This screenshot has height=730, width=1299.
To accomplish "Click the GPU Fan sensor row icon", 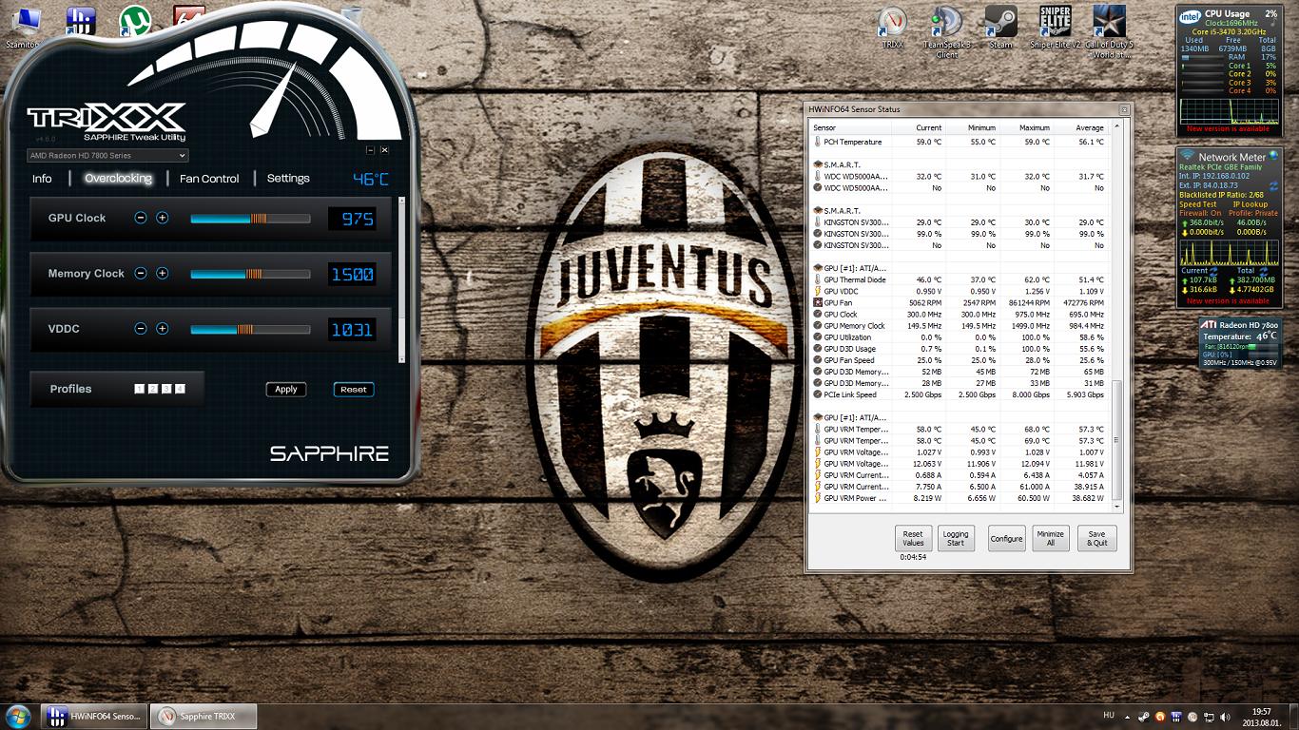I will click(x=817, y=302).
